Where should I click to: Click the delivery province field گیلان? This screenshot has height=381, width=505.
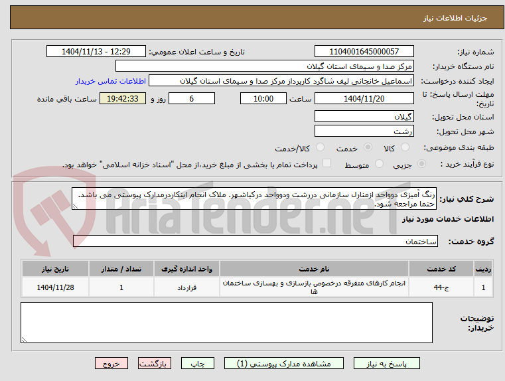pos(364,116)
